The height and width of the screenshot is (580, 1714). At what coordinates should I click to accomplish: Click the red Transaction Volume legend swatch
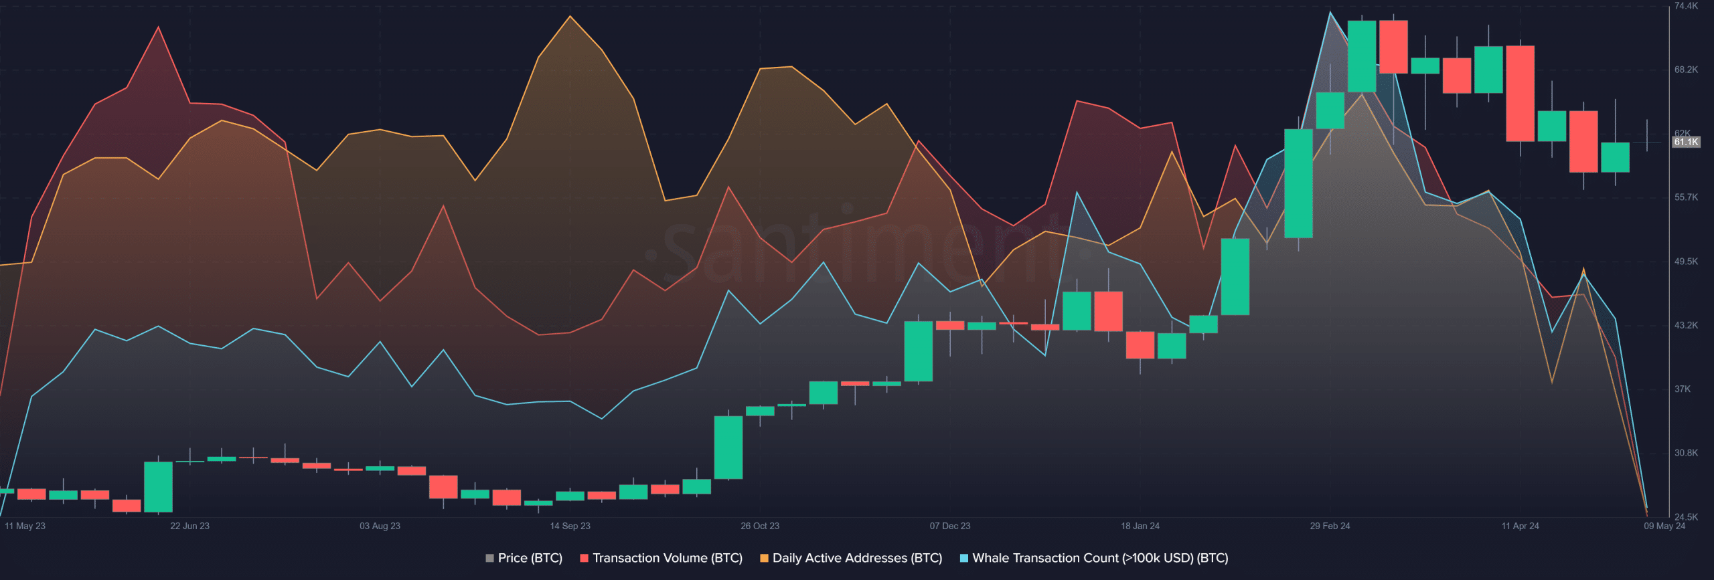tap(584, 558)
